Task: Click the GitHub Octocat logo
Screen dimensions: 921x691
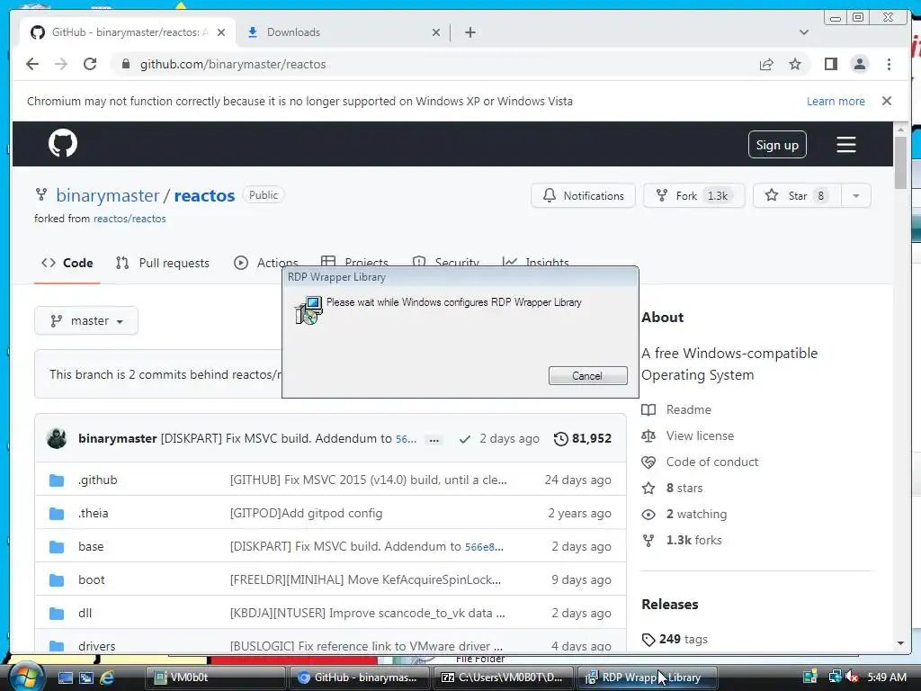Action: (x=63, y=143)
